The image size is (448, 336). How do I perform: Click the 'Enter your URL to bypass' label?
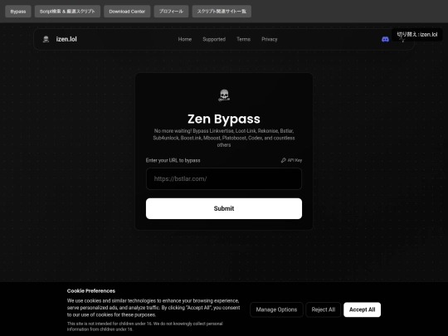(173, 160)
